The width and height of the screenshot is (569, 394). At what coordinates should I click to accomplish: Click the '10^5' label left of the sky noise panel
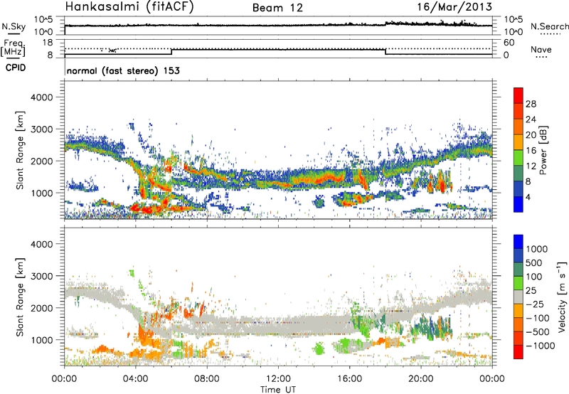(43, 20)
